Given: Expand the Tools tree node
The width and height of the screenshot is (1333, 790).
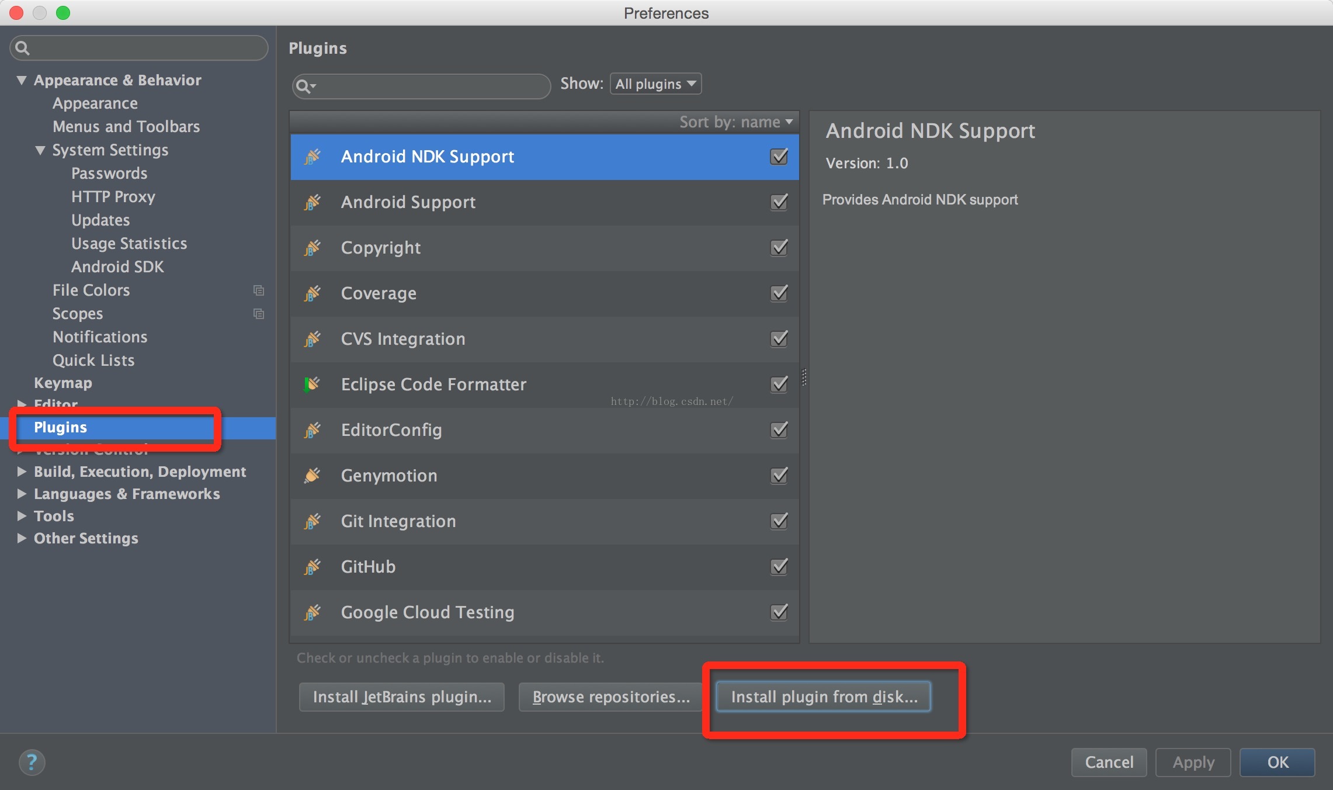Looking at the screenshot, I should (x=22, y=516).
